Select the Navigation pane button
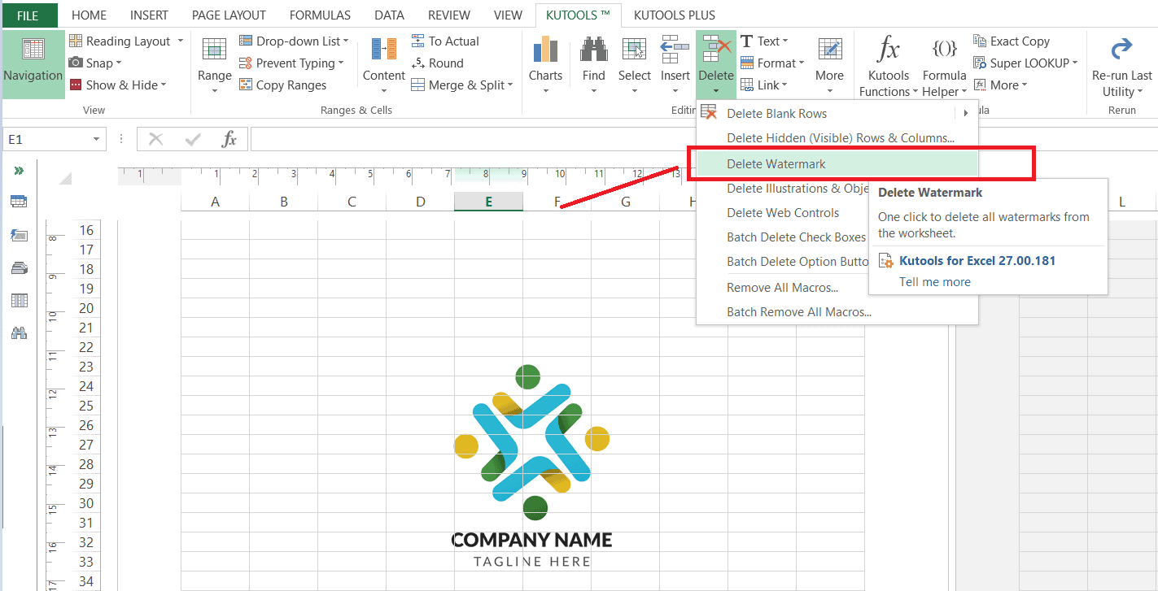The height and width of the screenshot is (591, 1158). 33,64
